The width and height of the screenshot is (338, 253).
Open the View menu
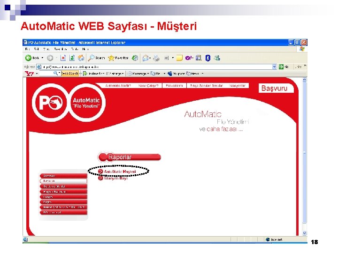click(x=46, y=49)
